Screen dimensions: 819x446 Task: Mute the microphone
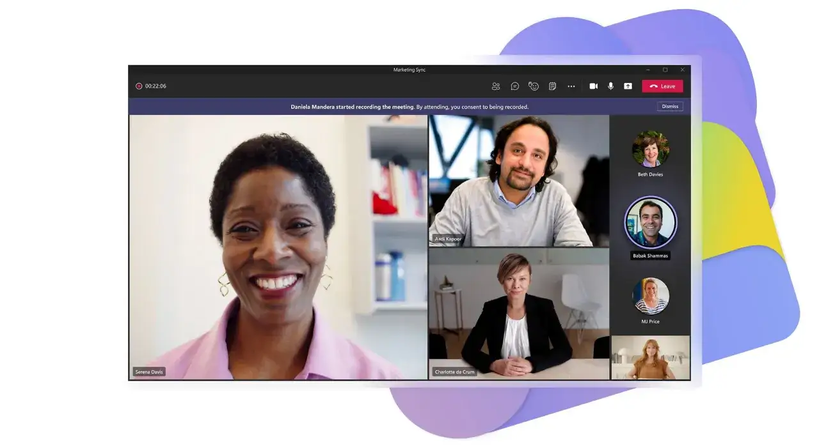click(x=610, y=86)
